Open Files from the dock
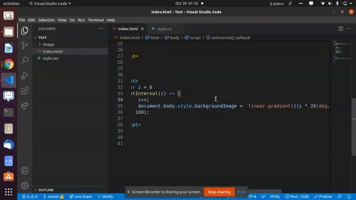356x200 pixels. (9, 32)
